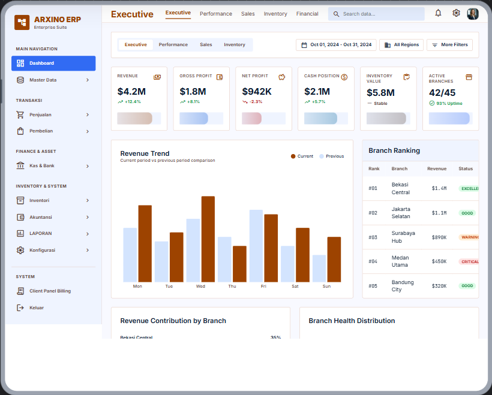492x395 pixels.
Task: Click the Net Profit piggy bank icon
Action: click(282, 77)
